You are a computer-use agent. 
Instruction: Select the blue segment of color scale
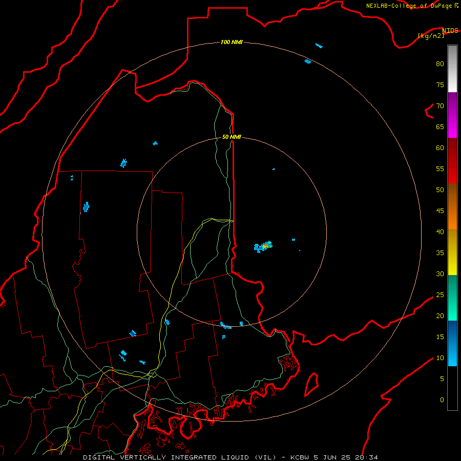pos(452,343)
